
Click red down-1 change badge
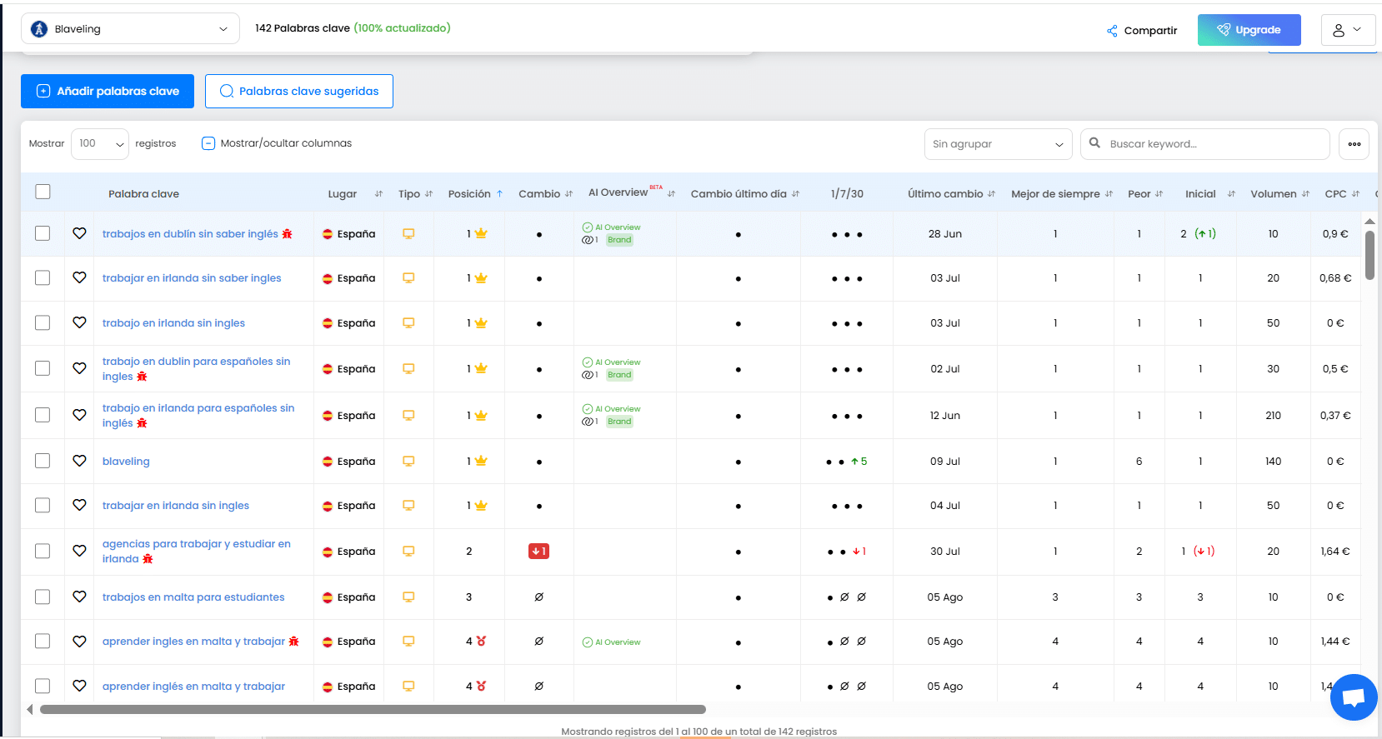click(x=538, y=552)
